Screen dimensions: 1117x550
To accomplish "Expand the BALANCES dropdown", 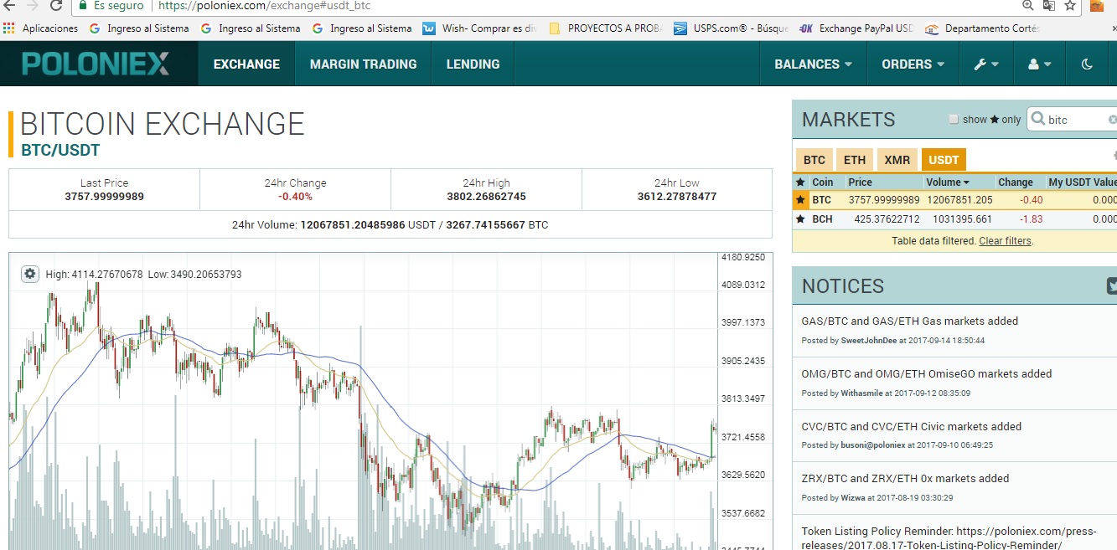I will click(x=813, y=64).
